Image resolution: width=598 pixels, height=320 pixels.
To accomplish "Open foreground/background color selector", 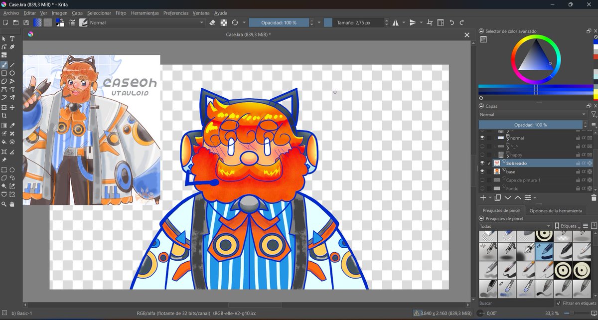I will pos(59,22).
